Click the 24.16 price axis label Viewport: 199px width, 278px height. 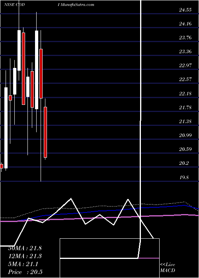coord(185,24)
